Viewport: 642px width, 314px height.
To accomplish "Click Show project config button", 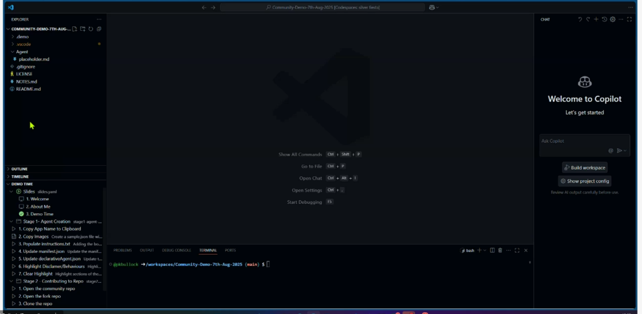I will coord(584,181).
